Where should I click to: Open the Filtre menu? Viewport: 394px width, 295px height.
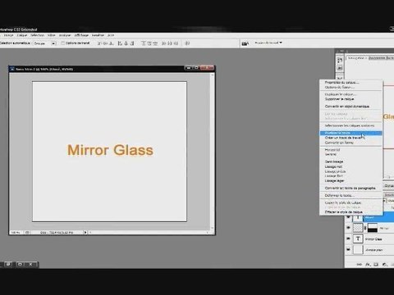coord(52,35)
